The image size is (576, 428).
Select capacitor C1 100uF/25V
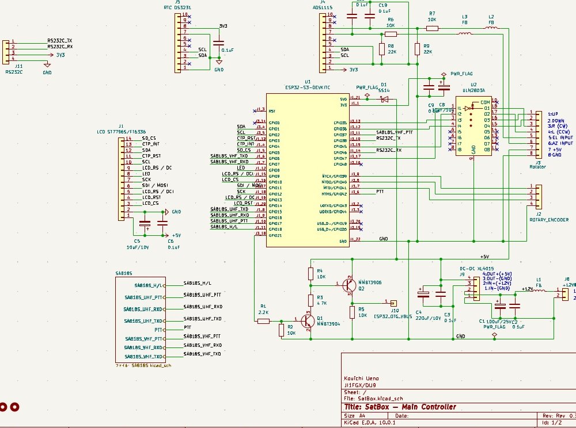coord(500,305)
